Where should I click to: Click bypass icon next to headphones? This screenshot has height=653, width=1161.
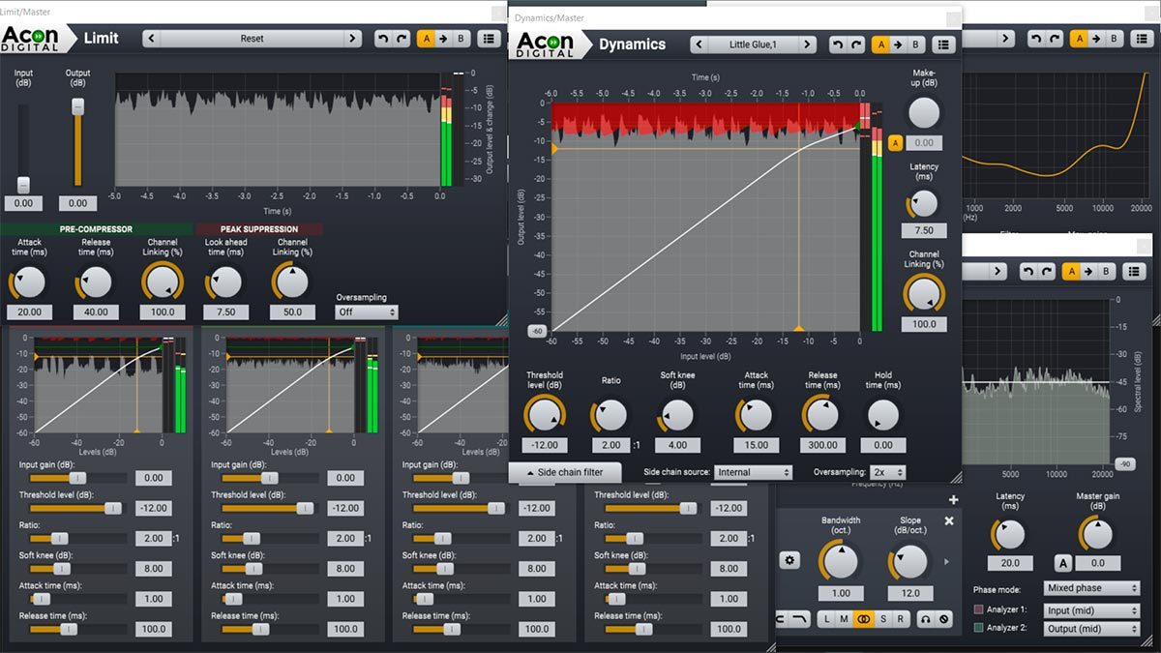click(x=944, y=618)
